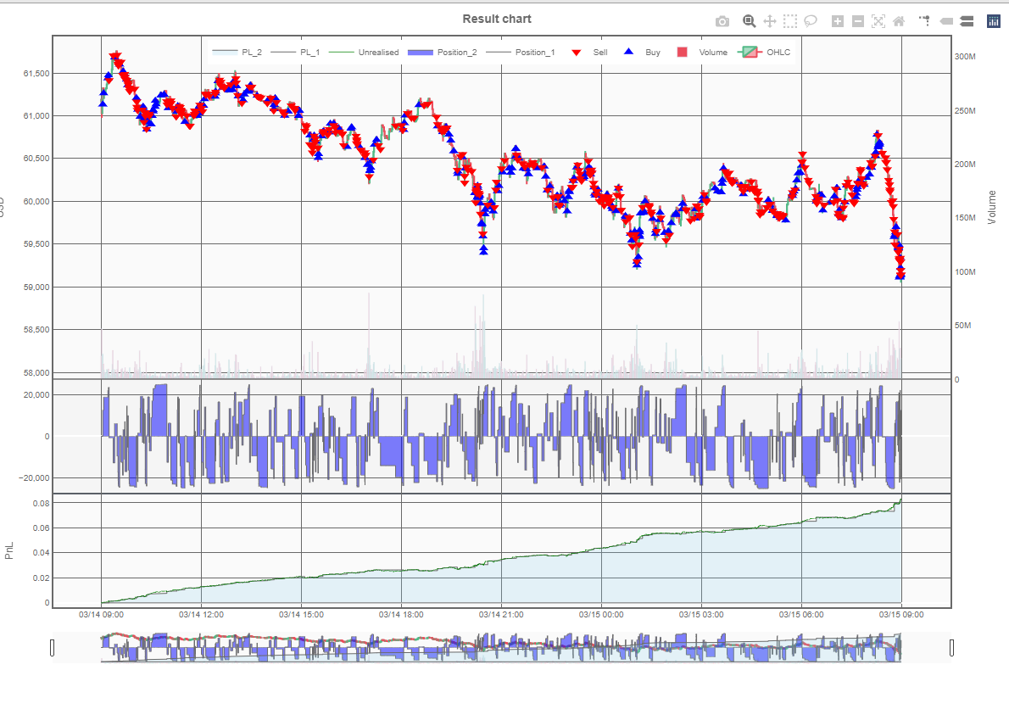Toggle spike lines icon
1009x709 pixels.
click(925, 21)
